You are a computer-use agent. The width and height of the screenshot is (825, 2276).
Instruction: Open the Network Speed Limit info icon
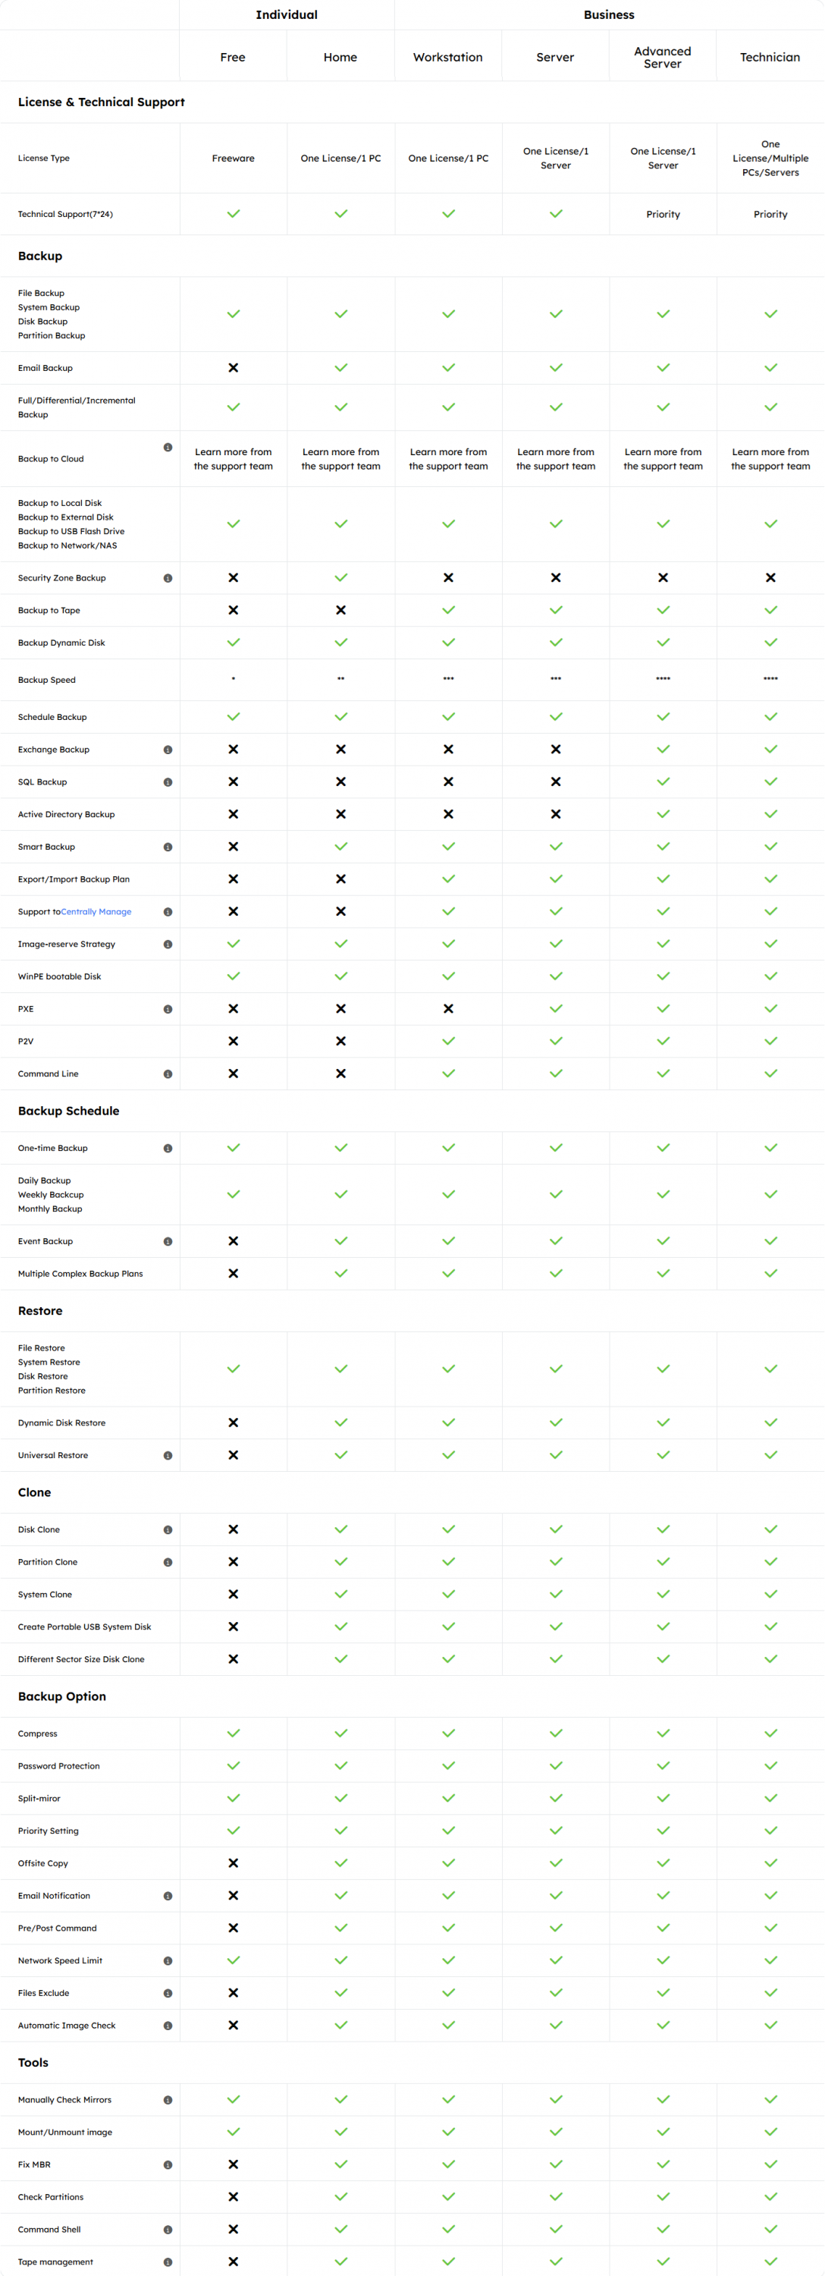click(x=168, y=1960)
